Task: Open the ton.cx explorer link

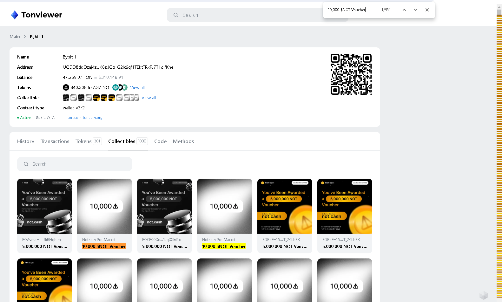Action: point(73,118)
